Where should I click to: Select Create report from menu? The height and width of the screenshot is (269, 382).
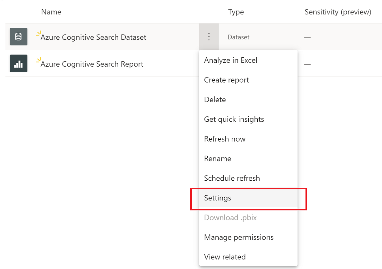point(227,80)
